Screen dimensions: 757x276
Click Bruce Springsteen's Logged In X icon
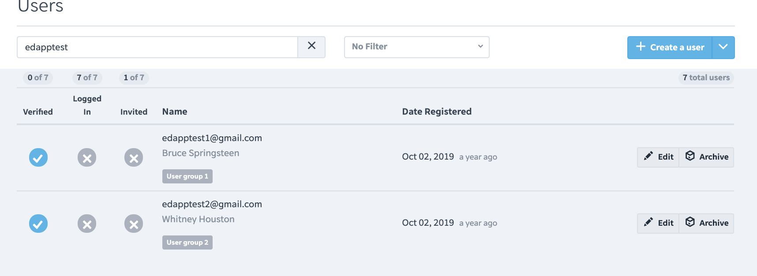pyautogui.click(x=87, y=157)
